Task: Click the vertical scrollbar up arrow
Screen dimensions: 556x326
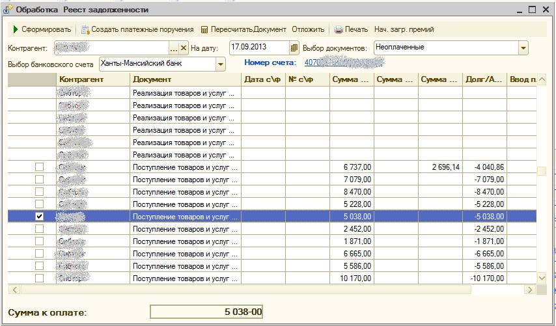Action: coord(542,80)
